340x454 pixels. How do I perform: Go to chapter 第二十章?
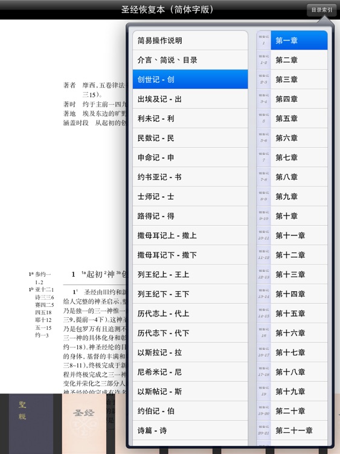299,411
